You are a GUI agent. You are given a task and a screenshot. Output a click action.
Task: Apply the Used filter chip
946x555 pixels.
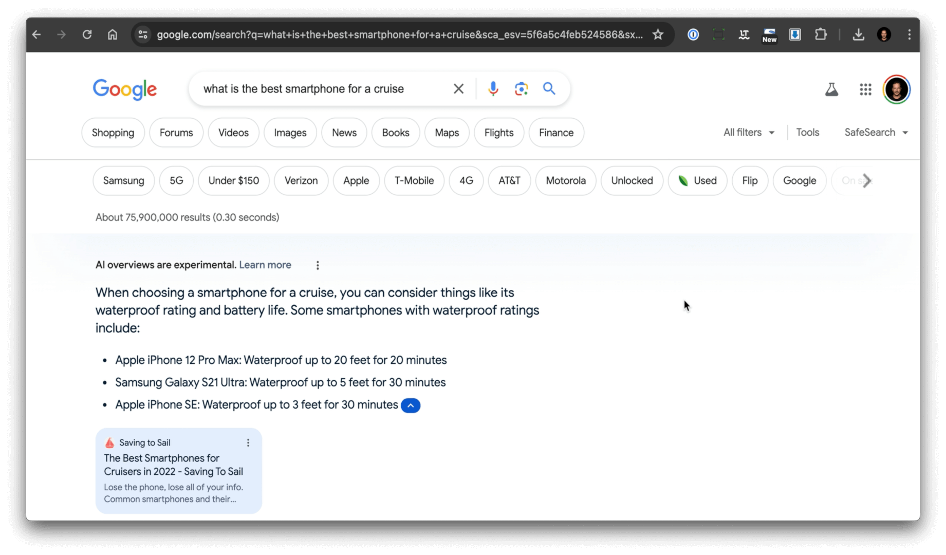click(697, 181)
